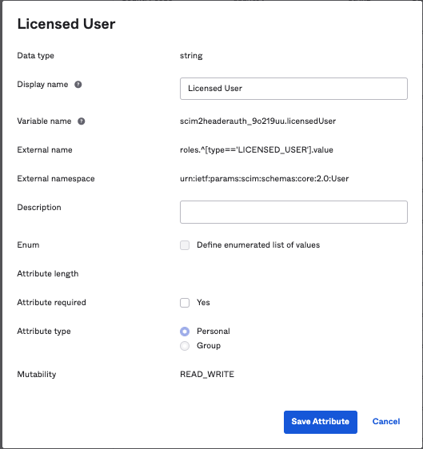Click the Attribute length label
Screen dimensions: 423x449
point(47,274)
